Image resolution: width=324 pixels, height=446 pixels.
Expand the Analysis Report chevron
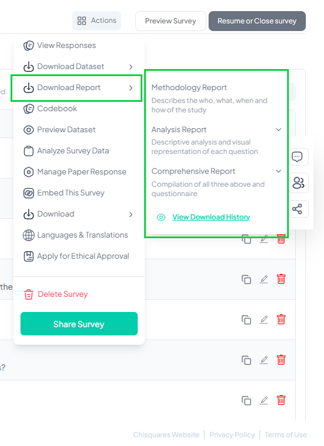click(278, 130)
